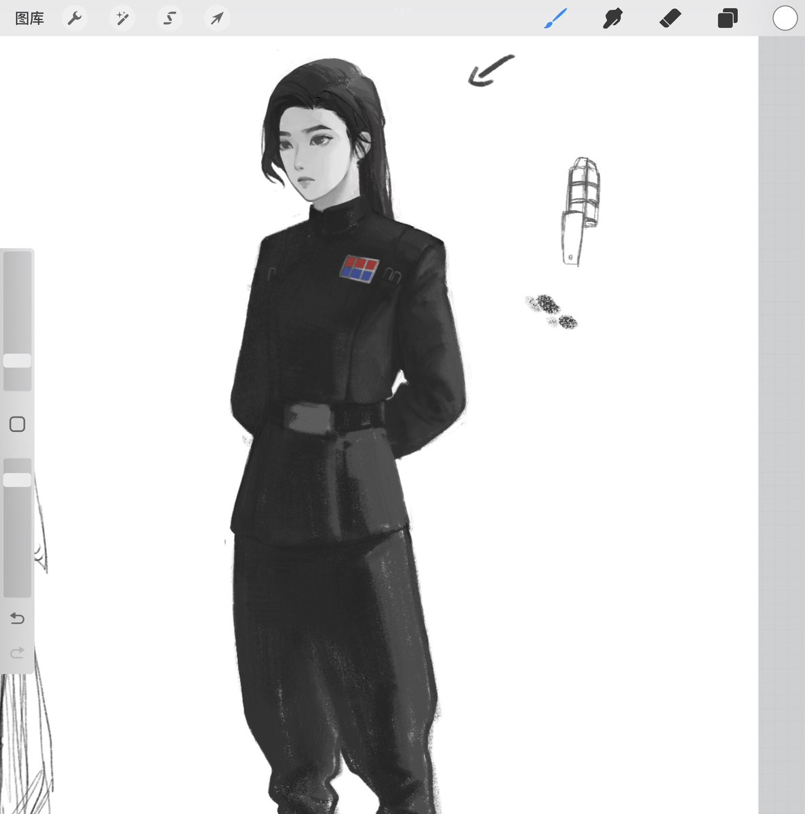Redo the last undone action
805x814 pixels.
tap(18, 653)
